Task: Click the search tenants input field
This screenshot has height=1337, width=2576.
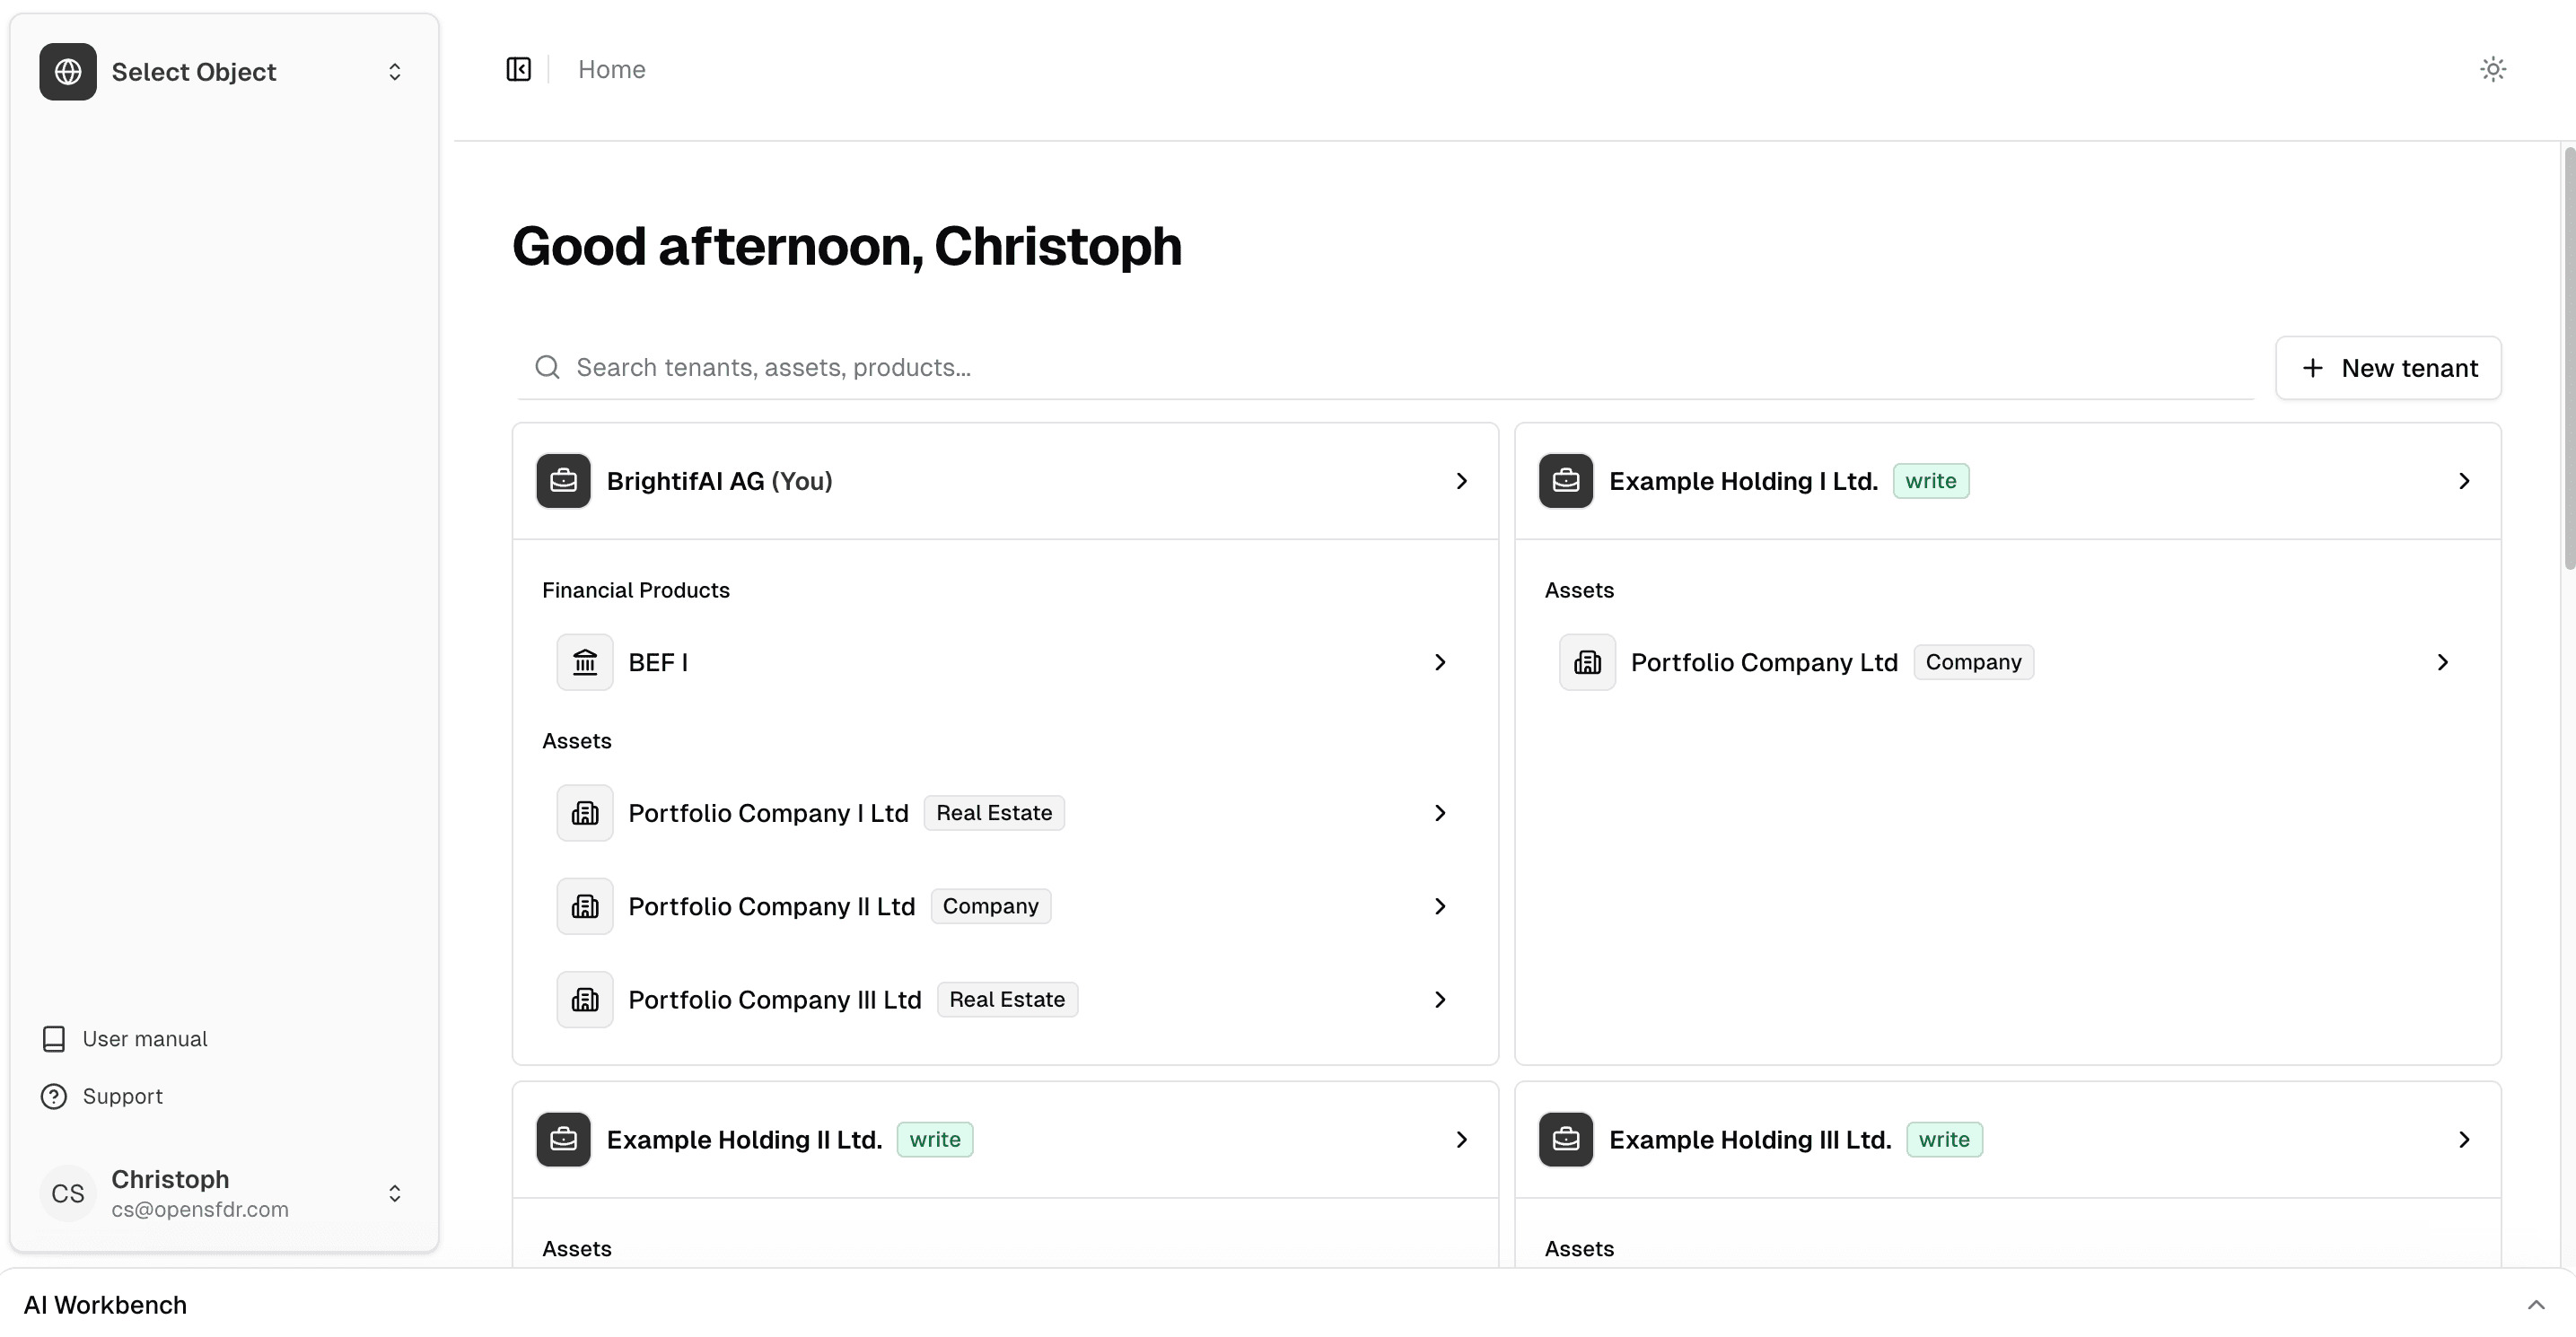Action: coord(1400,368)
